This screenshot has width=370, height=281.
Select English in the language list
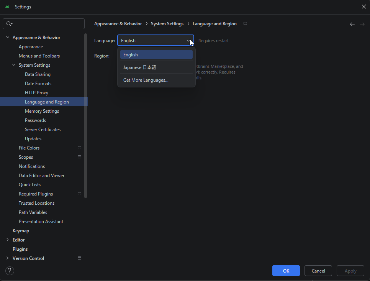click(x=156, y=55)
